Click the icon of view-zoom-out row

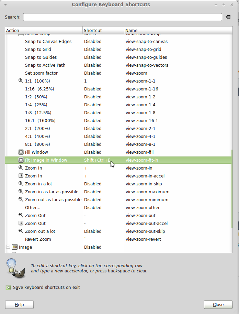[x=21, y=215]
